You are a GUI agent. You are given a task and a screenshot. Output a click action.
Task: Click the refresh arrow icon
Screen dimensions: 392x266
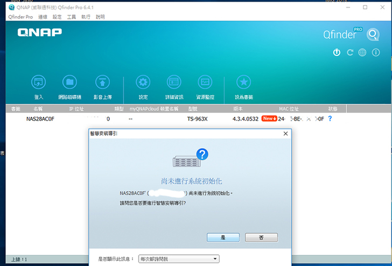pyautogui.click(x=350, y=53)
